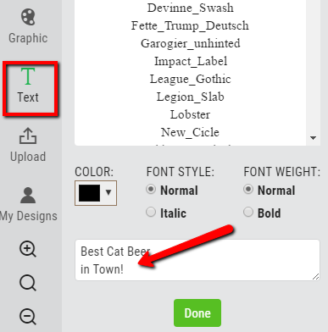Select Bold font weight
The height and width of the screenshot is (332, 328).
(248, 212)
